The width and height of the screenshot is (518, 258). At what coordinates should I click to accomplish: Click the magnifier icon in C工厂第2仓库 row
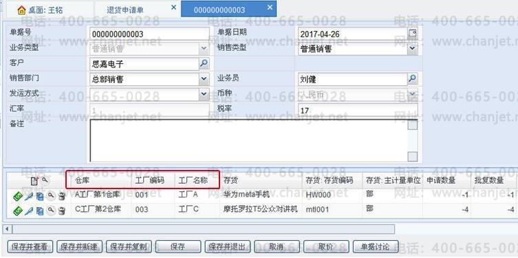pyautogui.click(x=50, y=210)
